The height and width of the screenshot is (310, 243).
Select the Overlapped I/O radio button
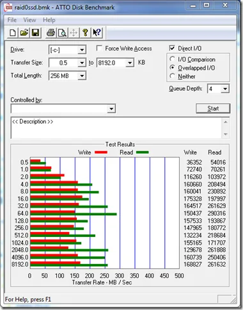[172, 67]
